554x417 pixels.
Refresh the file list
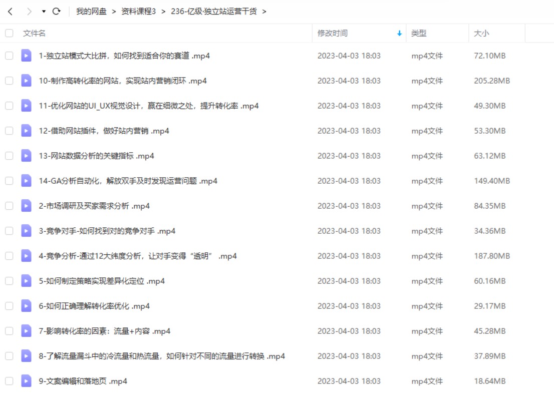point(57,12)
